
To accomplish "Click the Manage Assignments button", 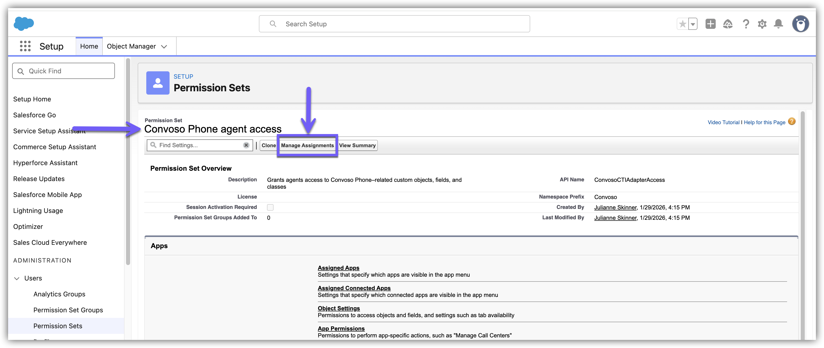I will click(307, 145).
